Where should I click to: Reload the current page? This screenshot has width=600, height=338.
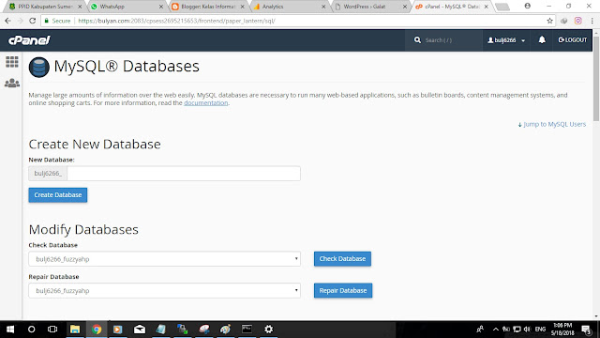[x=33, y=21]
